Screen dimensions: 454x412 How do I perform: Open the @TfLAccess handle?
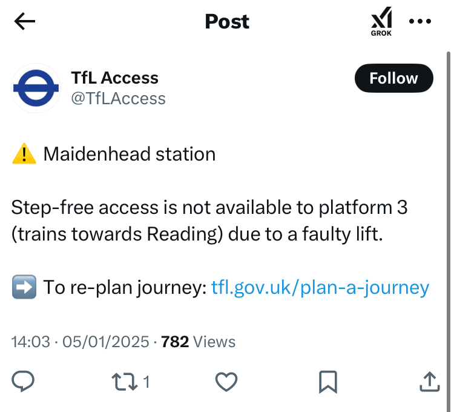[x=118, y=98]
